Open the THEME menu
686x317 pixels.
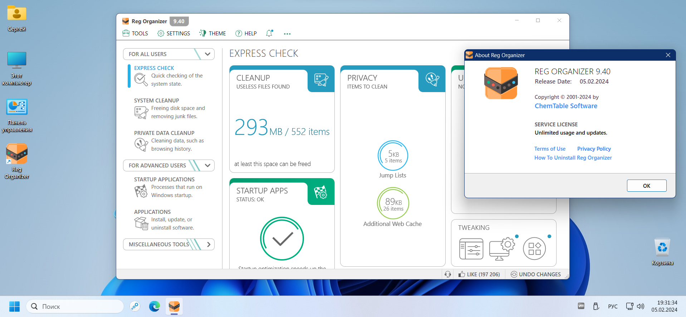pos(212,33)
